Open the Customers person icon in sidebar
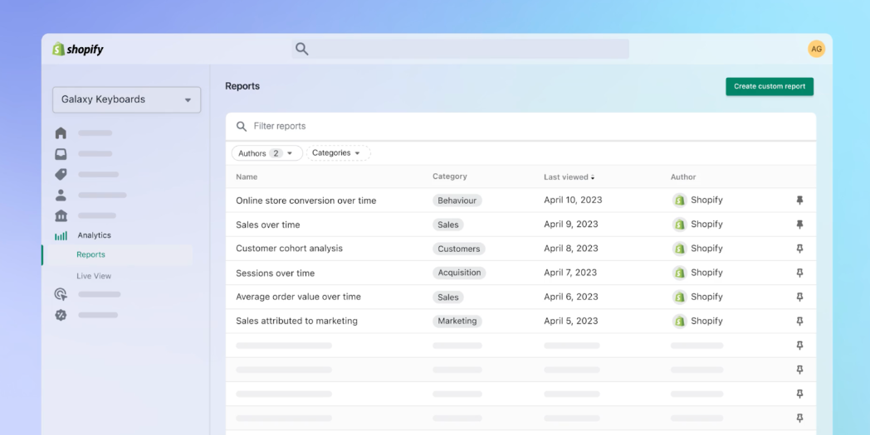Viewport: 870px width, 435px height. coord(61,195)
